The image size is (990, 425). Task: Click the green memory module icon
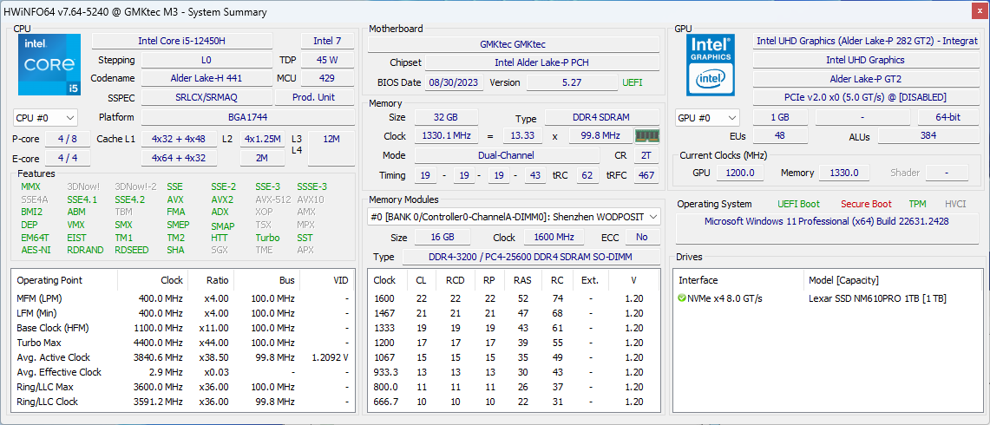tap(646, 136)
